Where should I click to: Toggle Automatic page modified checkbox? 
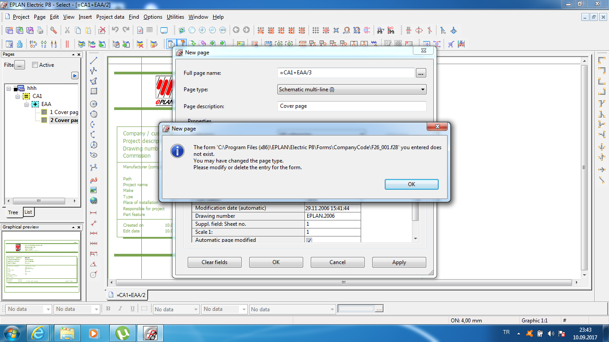point(309,240)
